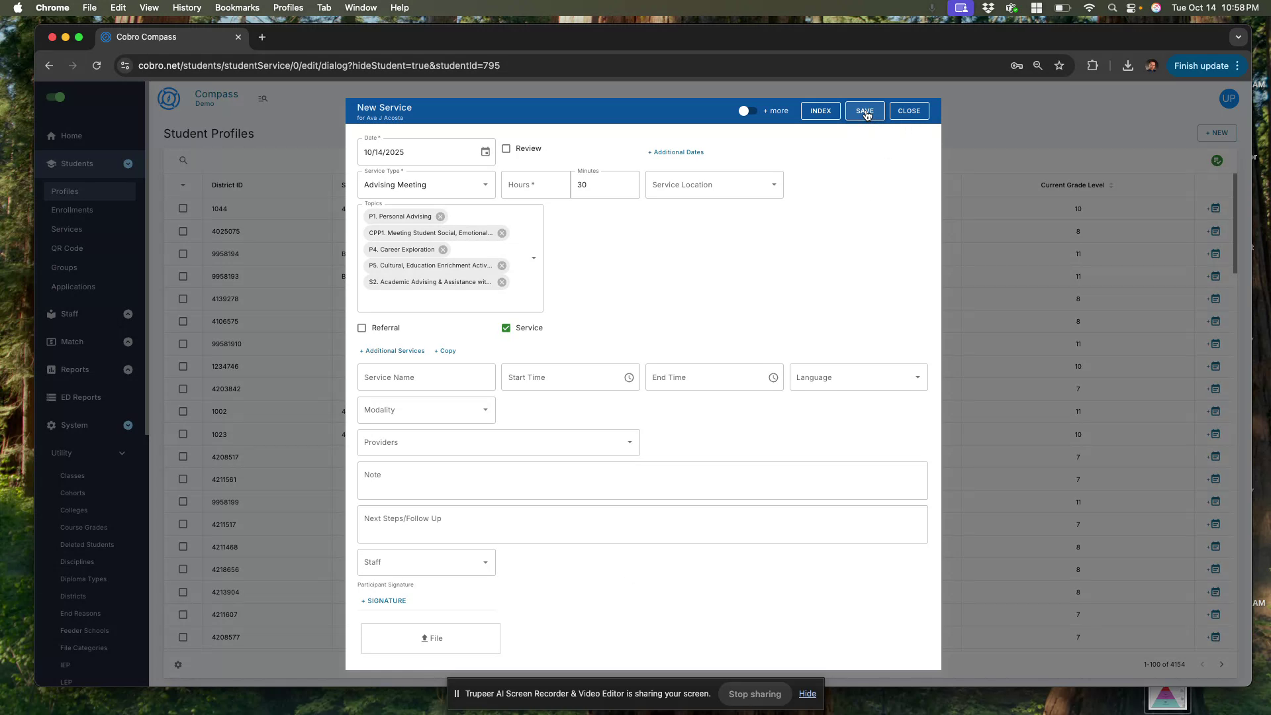Viewport: 1271px width, 715px height.
Task: Enable the Referral checkbox
Action: tap(362, 328)
